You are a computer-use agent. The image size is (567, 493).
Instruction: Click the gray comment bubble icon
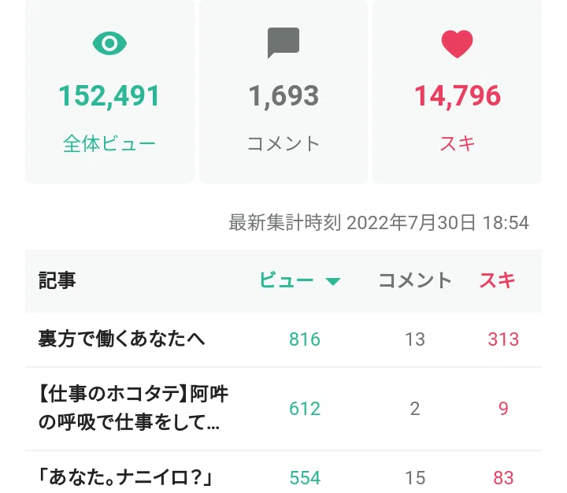(283, 43)
